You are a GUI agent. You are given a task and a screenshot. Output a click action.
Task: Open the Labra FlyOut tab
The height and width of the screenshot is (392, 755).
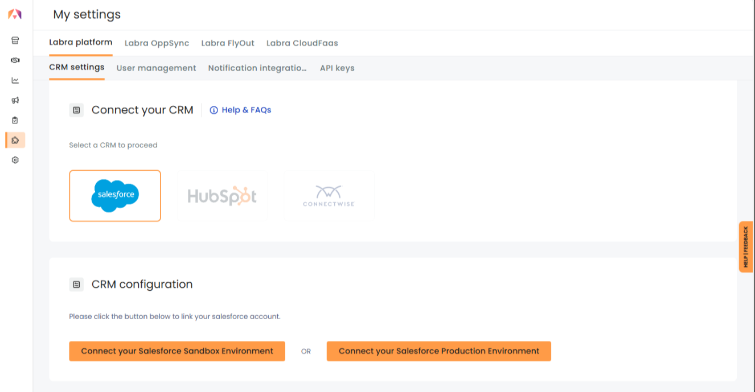coord(228,43)
